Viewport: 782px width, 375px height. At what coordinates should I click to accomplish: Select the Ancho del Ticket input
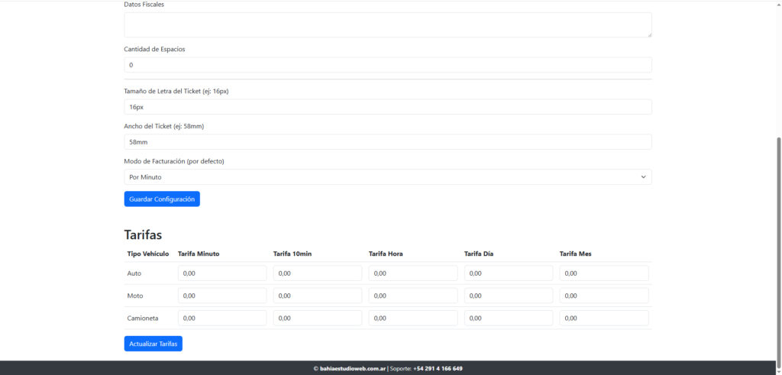pos(387,142)
